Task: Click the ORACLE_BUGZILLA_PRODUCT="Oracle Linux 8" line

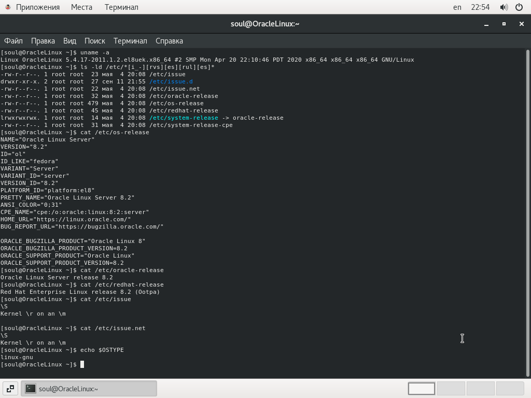Action: point(73,241)
